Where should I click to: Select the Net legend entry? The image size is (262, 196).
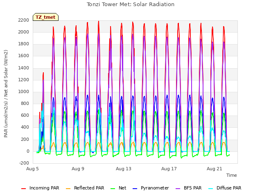118,188
